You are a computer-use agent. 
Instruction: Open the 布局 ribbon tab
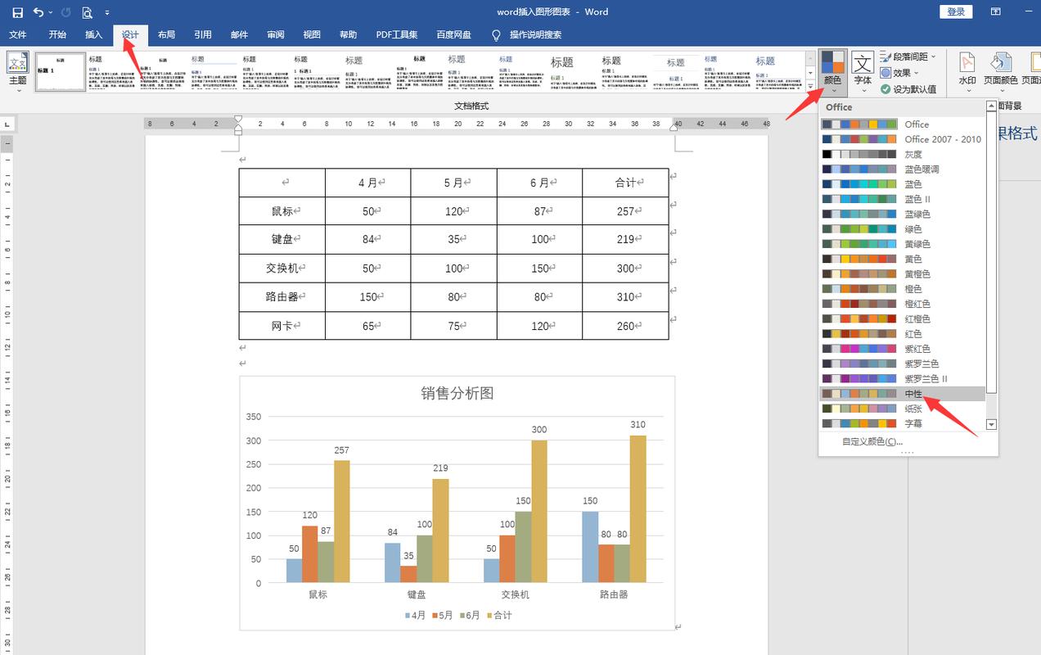pos(166,34)
